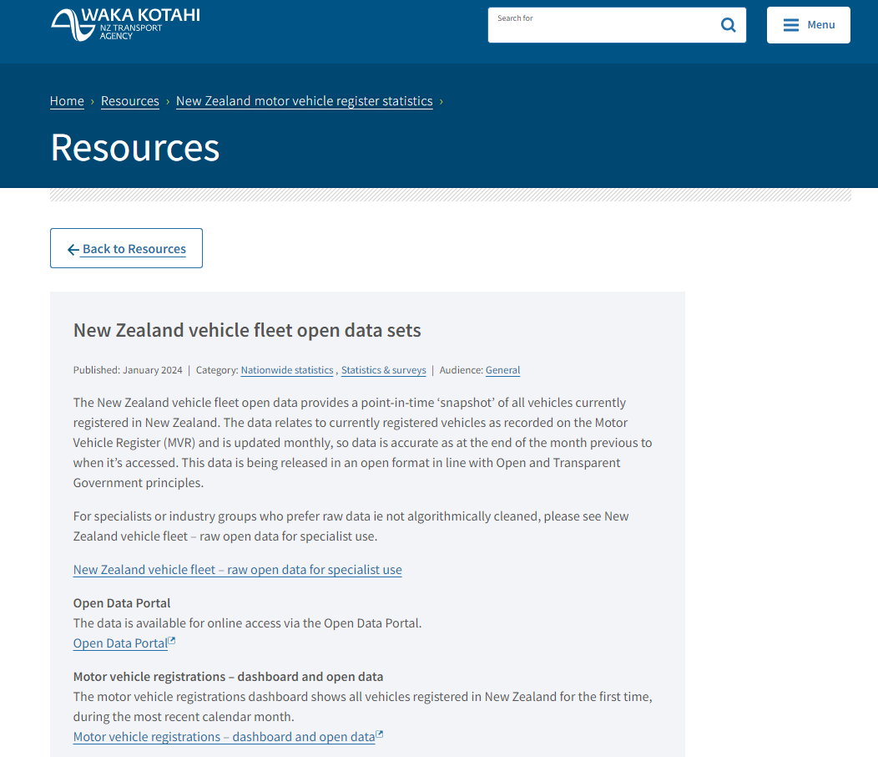Viewport: 878px width, 757px height.
Task: Click external link icon after Motor vehicle registrations link
Action: (380, 735)
